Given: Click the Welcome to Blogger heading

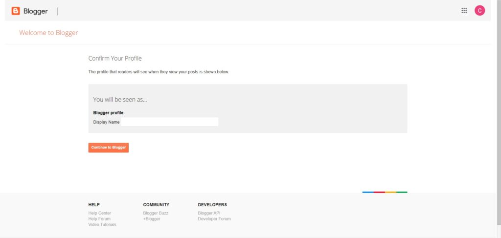Looking at the screenshot, I should click(48, 33).
